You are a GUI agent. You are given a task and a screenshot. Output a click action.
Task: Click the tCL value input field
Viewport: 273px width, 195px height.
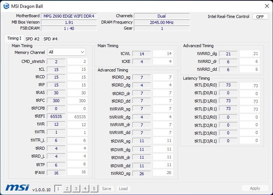[56, 70]
